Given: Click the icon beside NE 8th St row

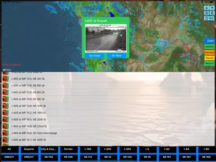Looking at the screenshot, I should pyautogui.click(x=5, y=92).
